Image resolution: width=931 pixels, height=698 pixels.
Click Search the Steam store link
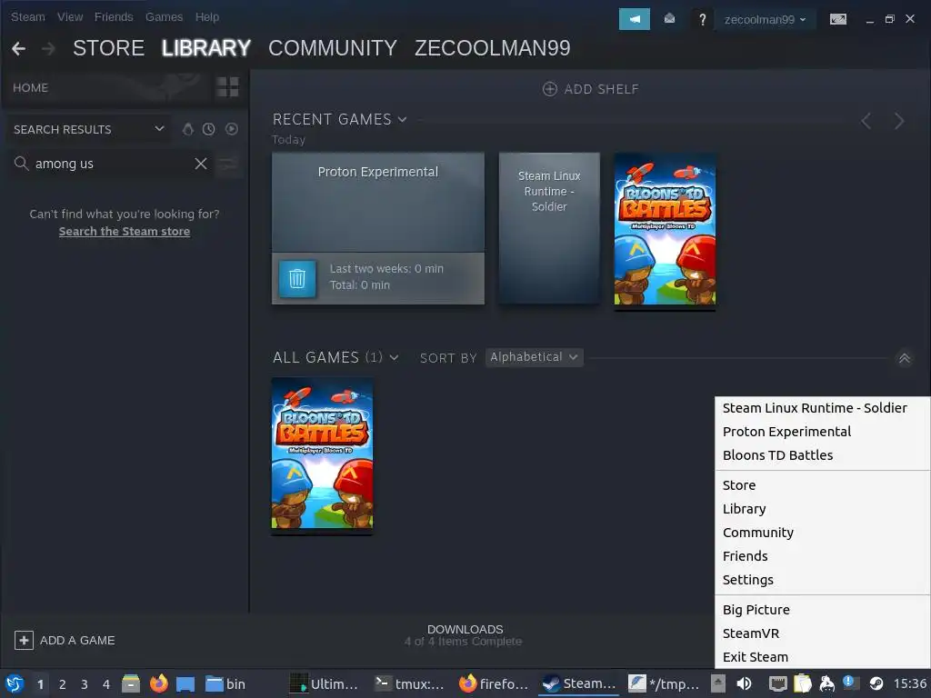click(x=124, y=232)
